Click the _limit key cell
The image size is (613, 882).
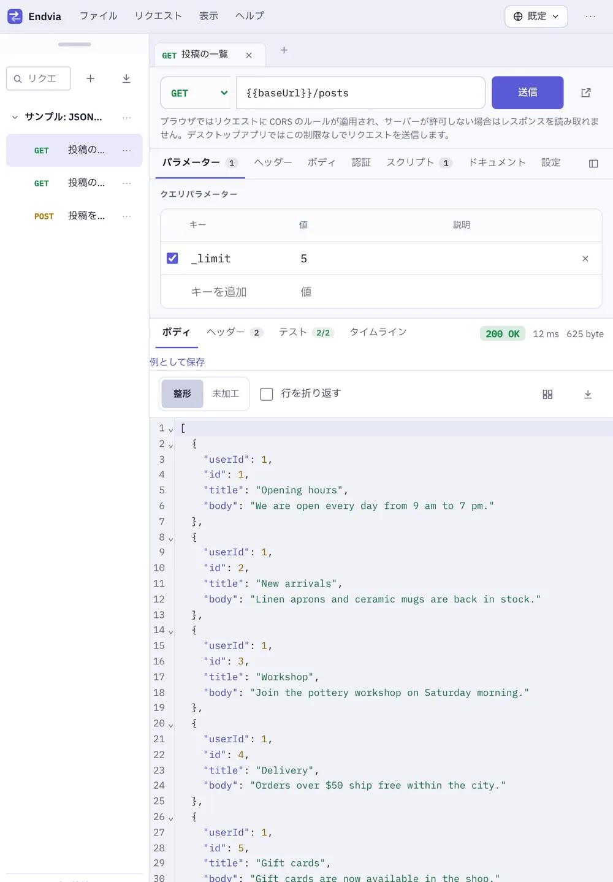[x=238, y=259]
